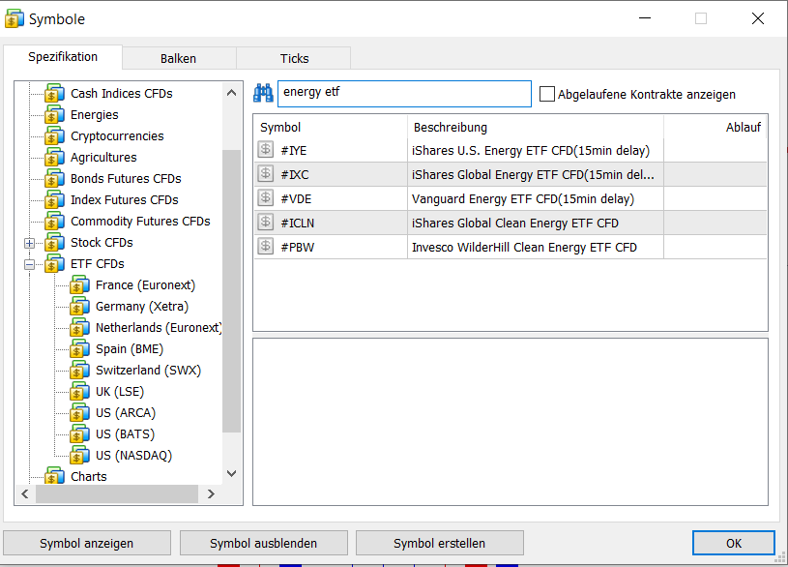Click the tree scroll right arrow
The image size is (788, 567).
(211, 494)
